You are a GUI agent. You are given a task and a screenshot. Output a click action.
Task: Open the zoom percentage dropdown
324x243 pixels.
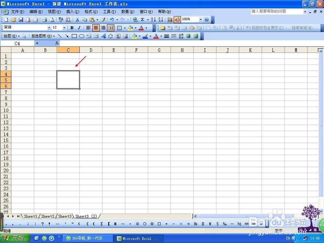tap(201, 20)
